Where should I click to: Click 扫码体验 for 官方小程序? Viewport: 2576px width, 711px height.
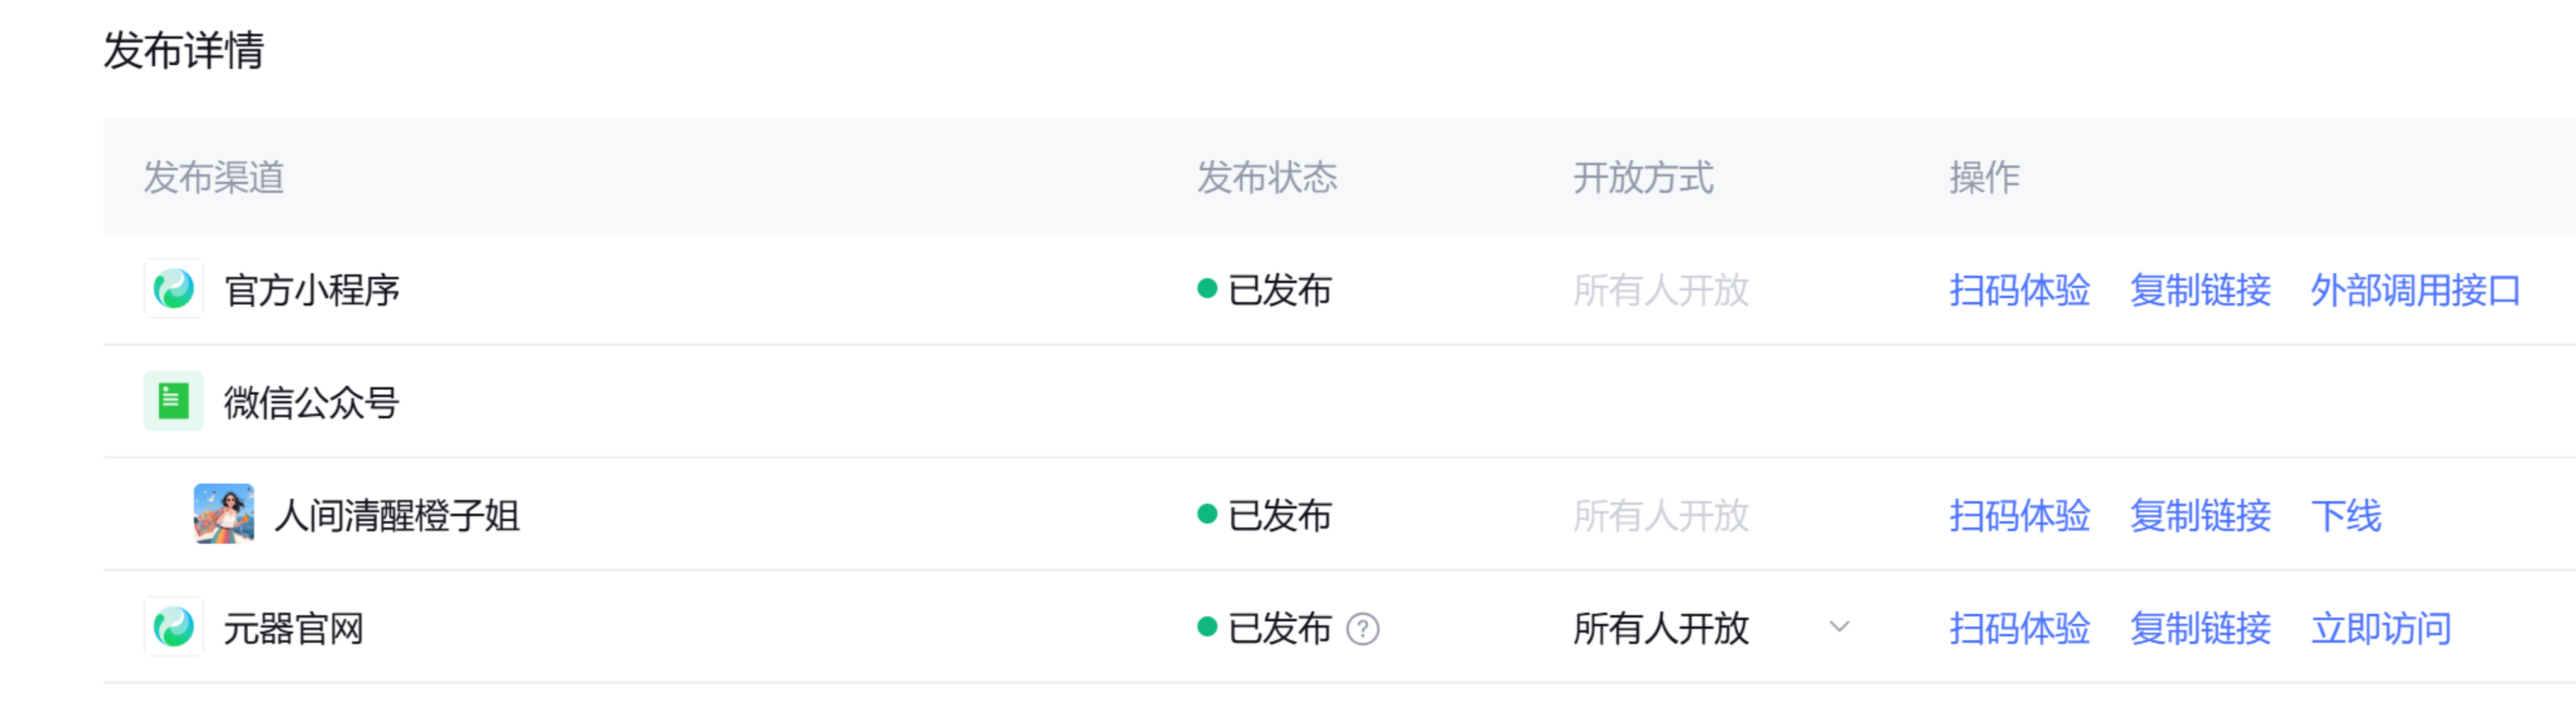[2019, 291]
